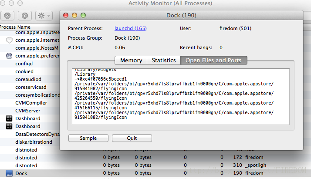
Task: Click the 415166115/flyingIcon file entry
Action: click(x=101, y=108)
